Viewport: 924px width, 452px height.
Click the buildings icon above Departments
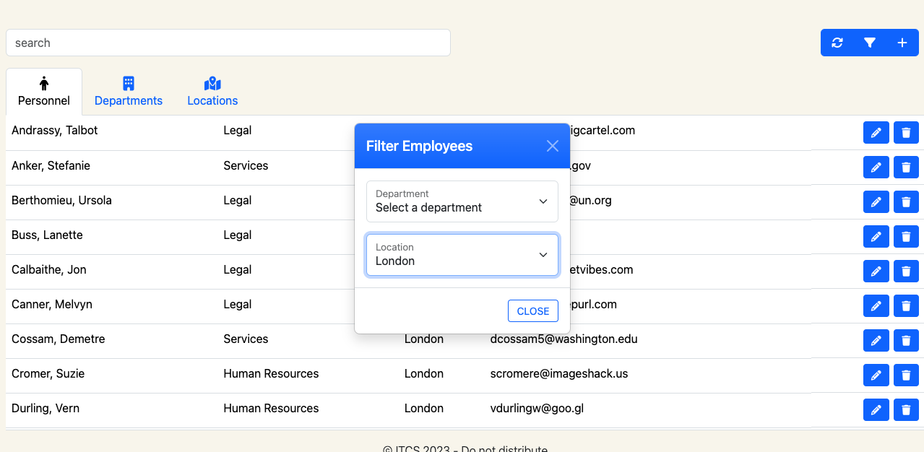coord(128,82)
